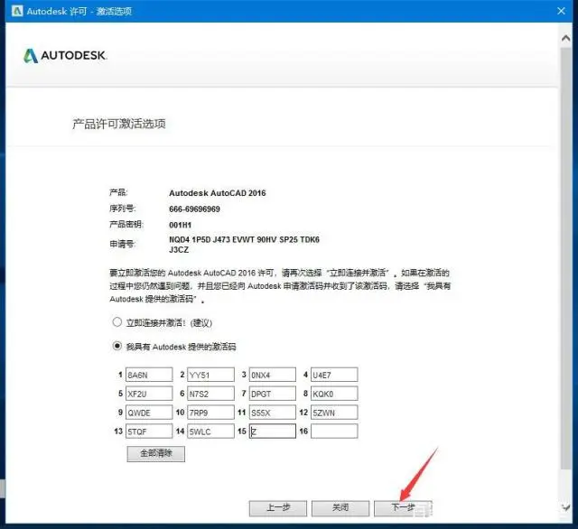The width and height of the screenshot is (578, 529).
Task: Click the Autodesk icon in the title bar
Action: click(x=17, y=11)
